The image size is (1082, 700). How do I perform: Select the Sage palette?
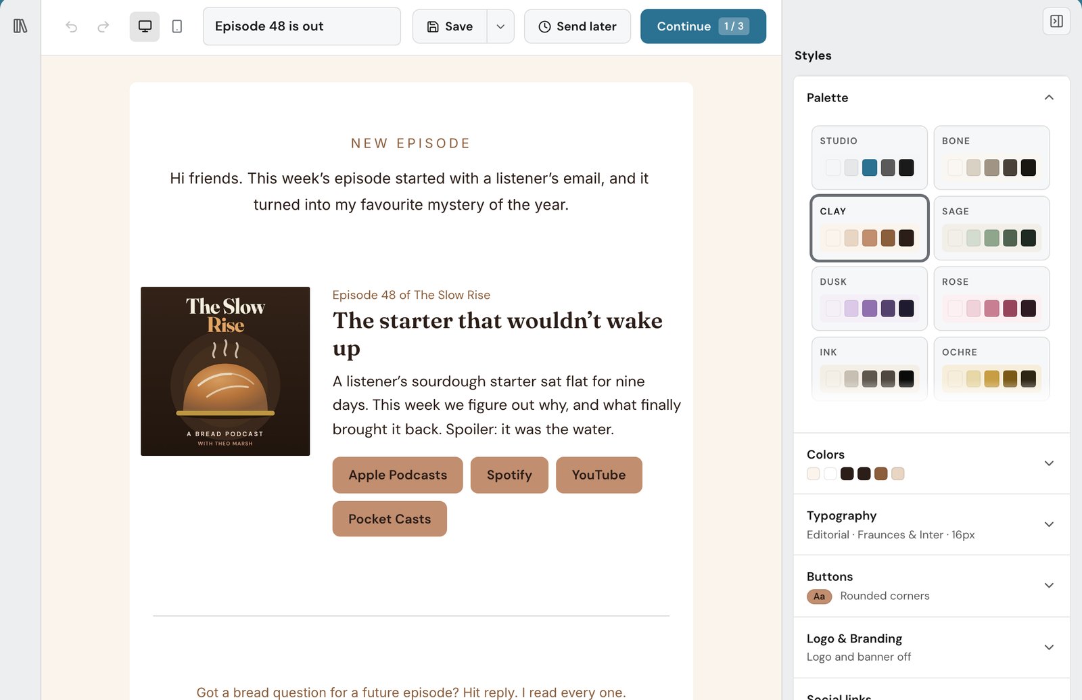click(991, 228)
